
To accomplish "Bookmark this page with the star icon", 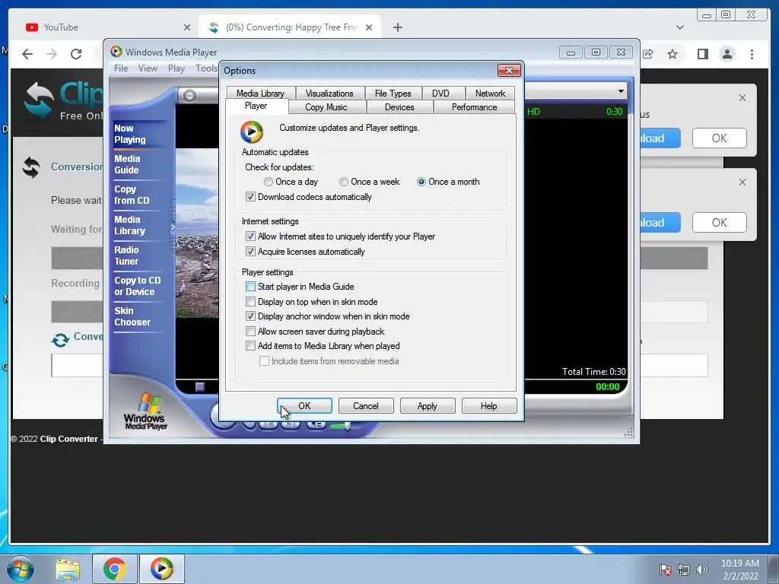I will coord(672,54).
